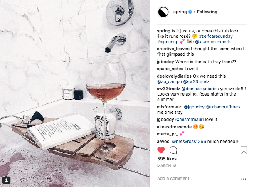Show tagged people icon on photo
The width and height of the screenshot is (254, 187).
6,180
